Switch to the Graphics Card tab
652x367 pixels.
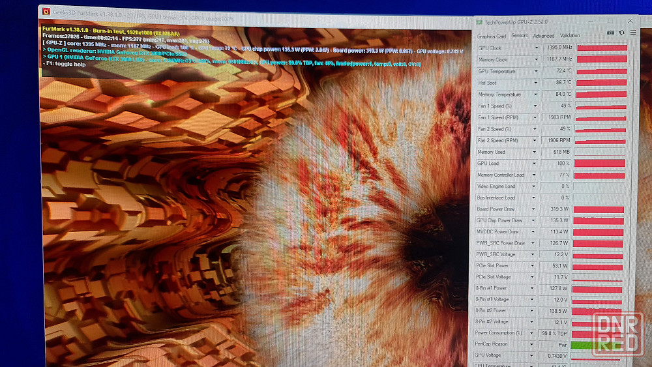pos(491,37)
